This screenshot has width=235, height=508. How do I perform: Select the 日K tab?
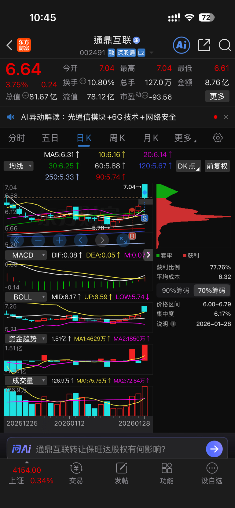click(84, 138)
